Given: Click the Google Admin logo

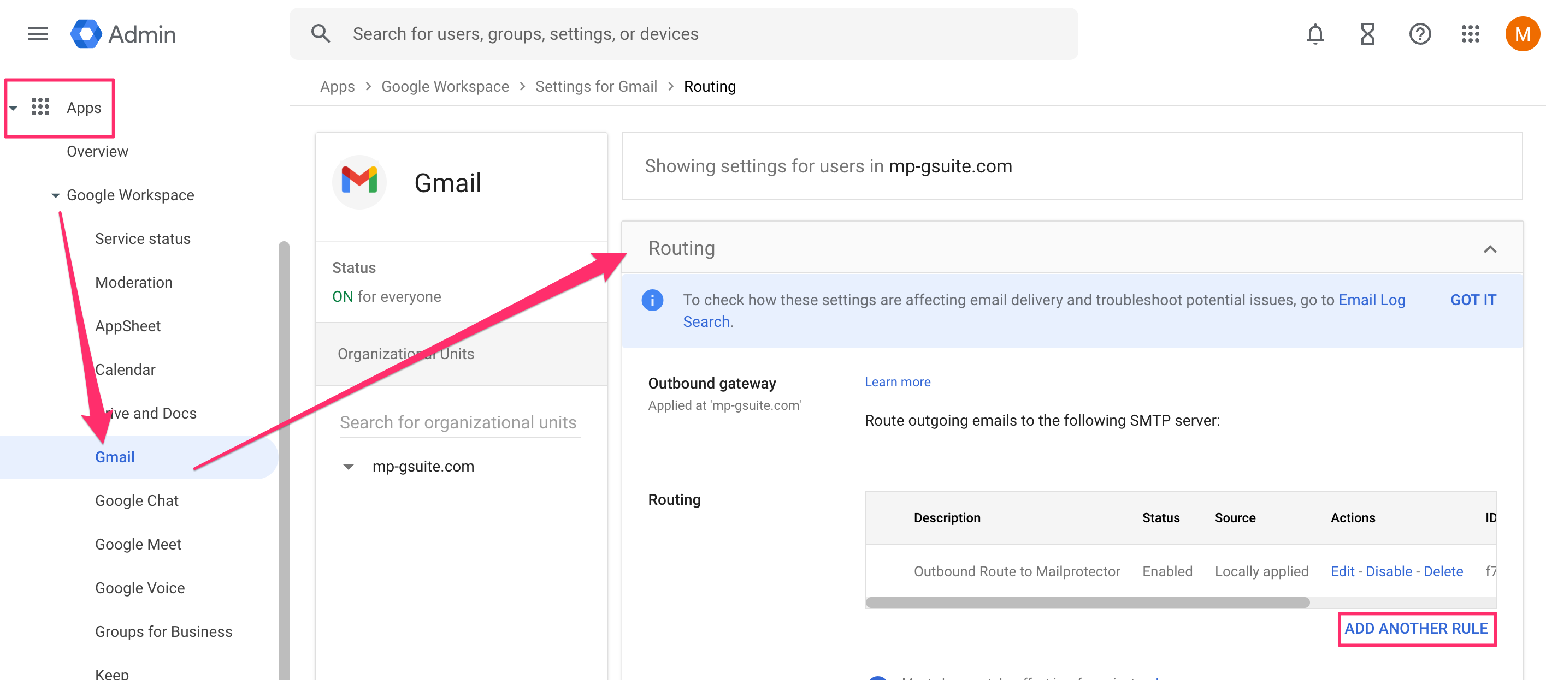Looking at the screenshot, I should click(123, 34).
